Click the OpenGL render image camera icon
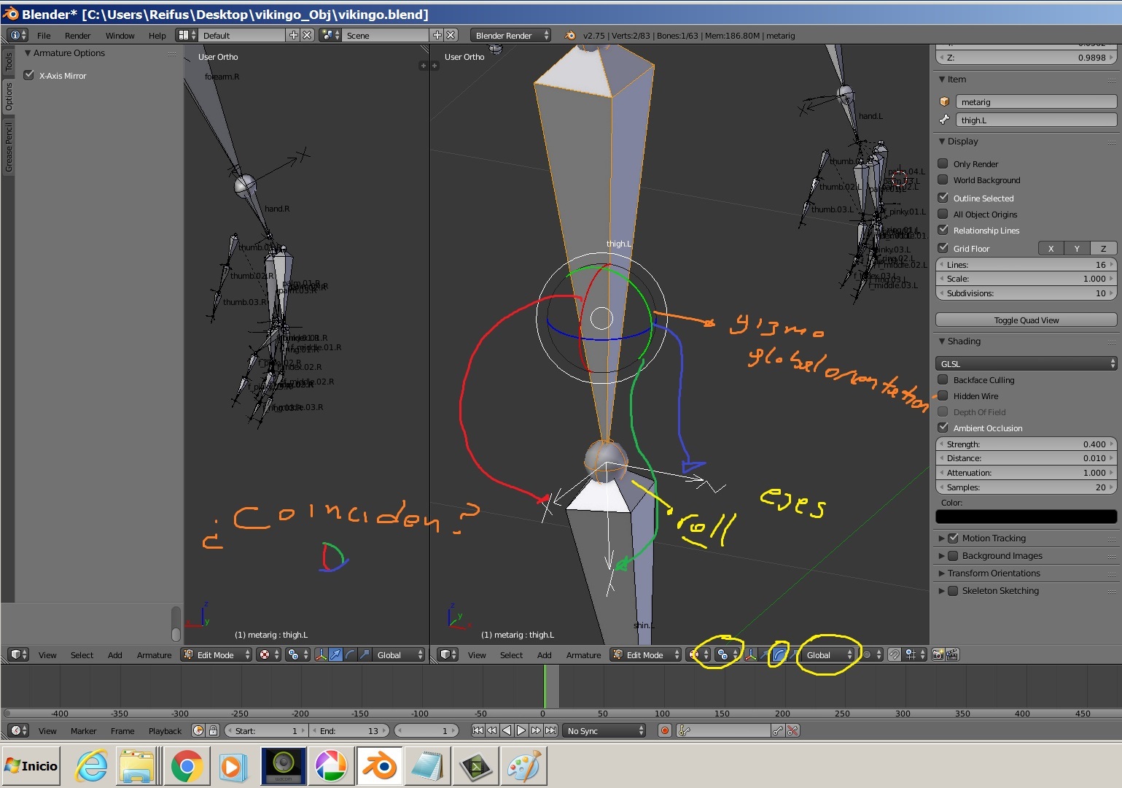 click(938, 654)
